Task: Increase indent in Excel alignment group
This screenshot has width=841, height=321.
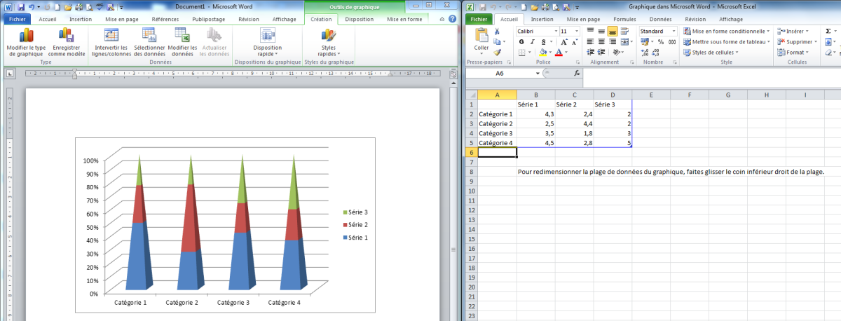Action: tap(601, 53)
